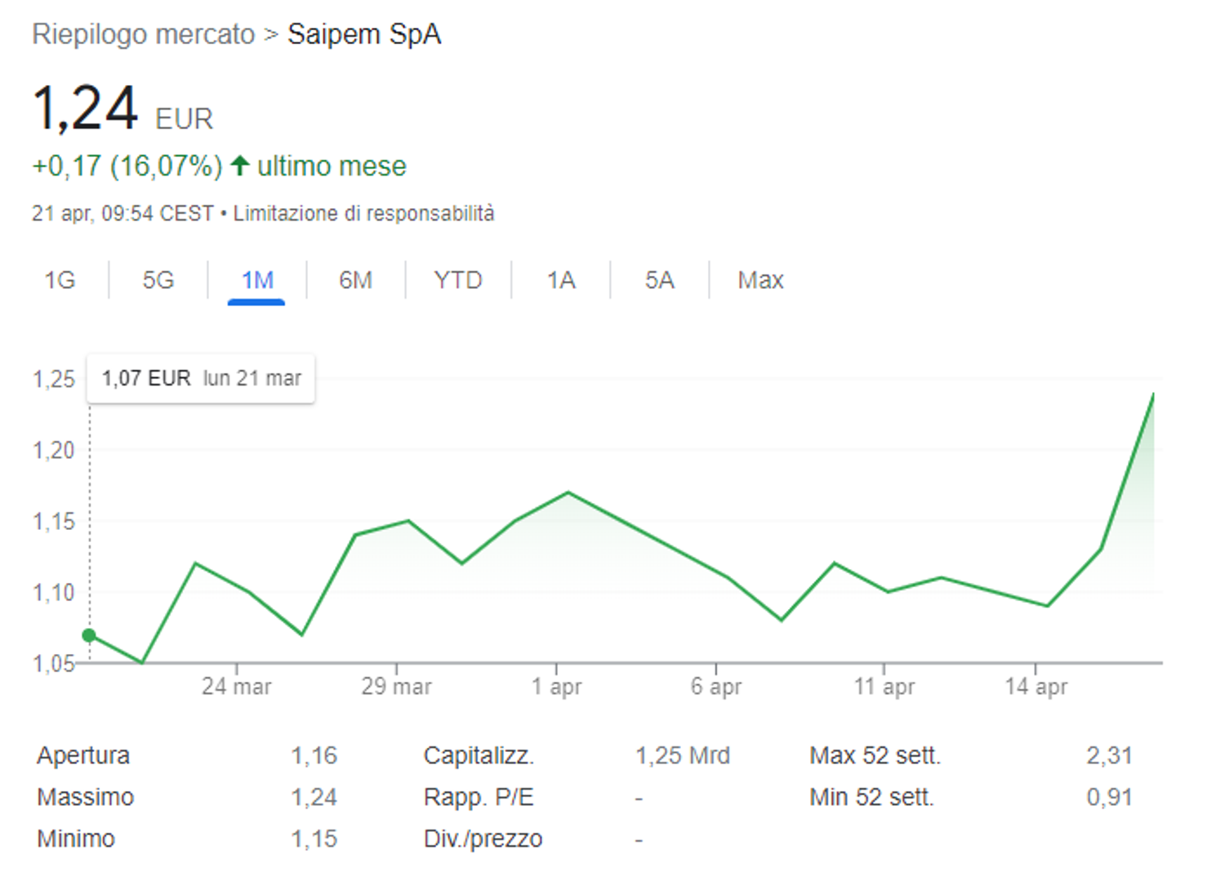Click the 24 mar axis label
This screenshot has width=1225, height=881.
pyautogui.click(x=237, y=686)
